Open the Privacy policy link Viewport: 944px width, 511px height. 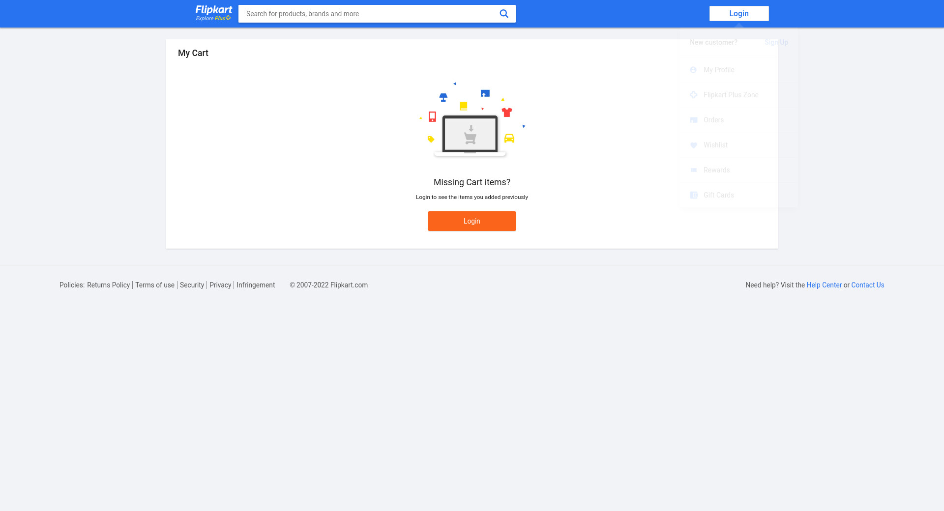coord(220,285)
